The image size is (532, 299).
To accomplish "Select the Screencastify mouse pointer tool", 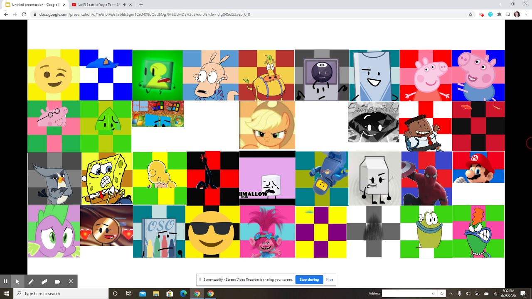I will pos(17,281).
